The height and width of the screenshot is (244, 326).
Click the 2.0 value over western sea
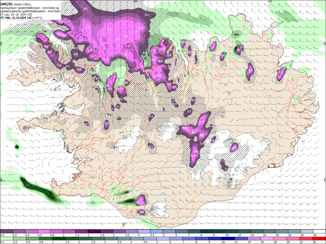tap(17, 147)
